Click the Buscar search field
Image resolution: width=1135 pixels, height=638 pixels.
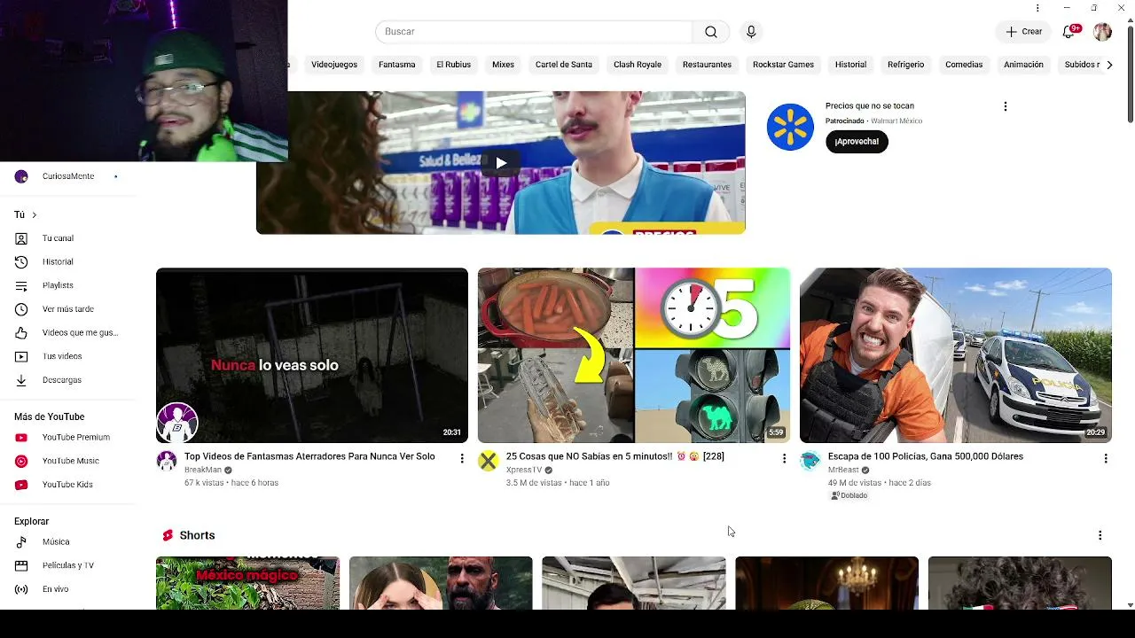(x=534, y=32)
